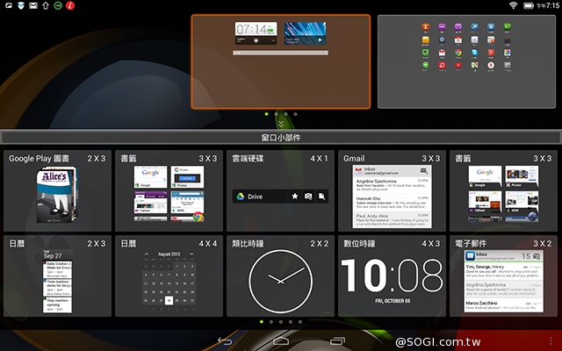Tap the Wi-Fi signal status icon
The height and width of the screenshot is (351, 562).
pyautogui.click(x=513, y=5)
